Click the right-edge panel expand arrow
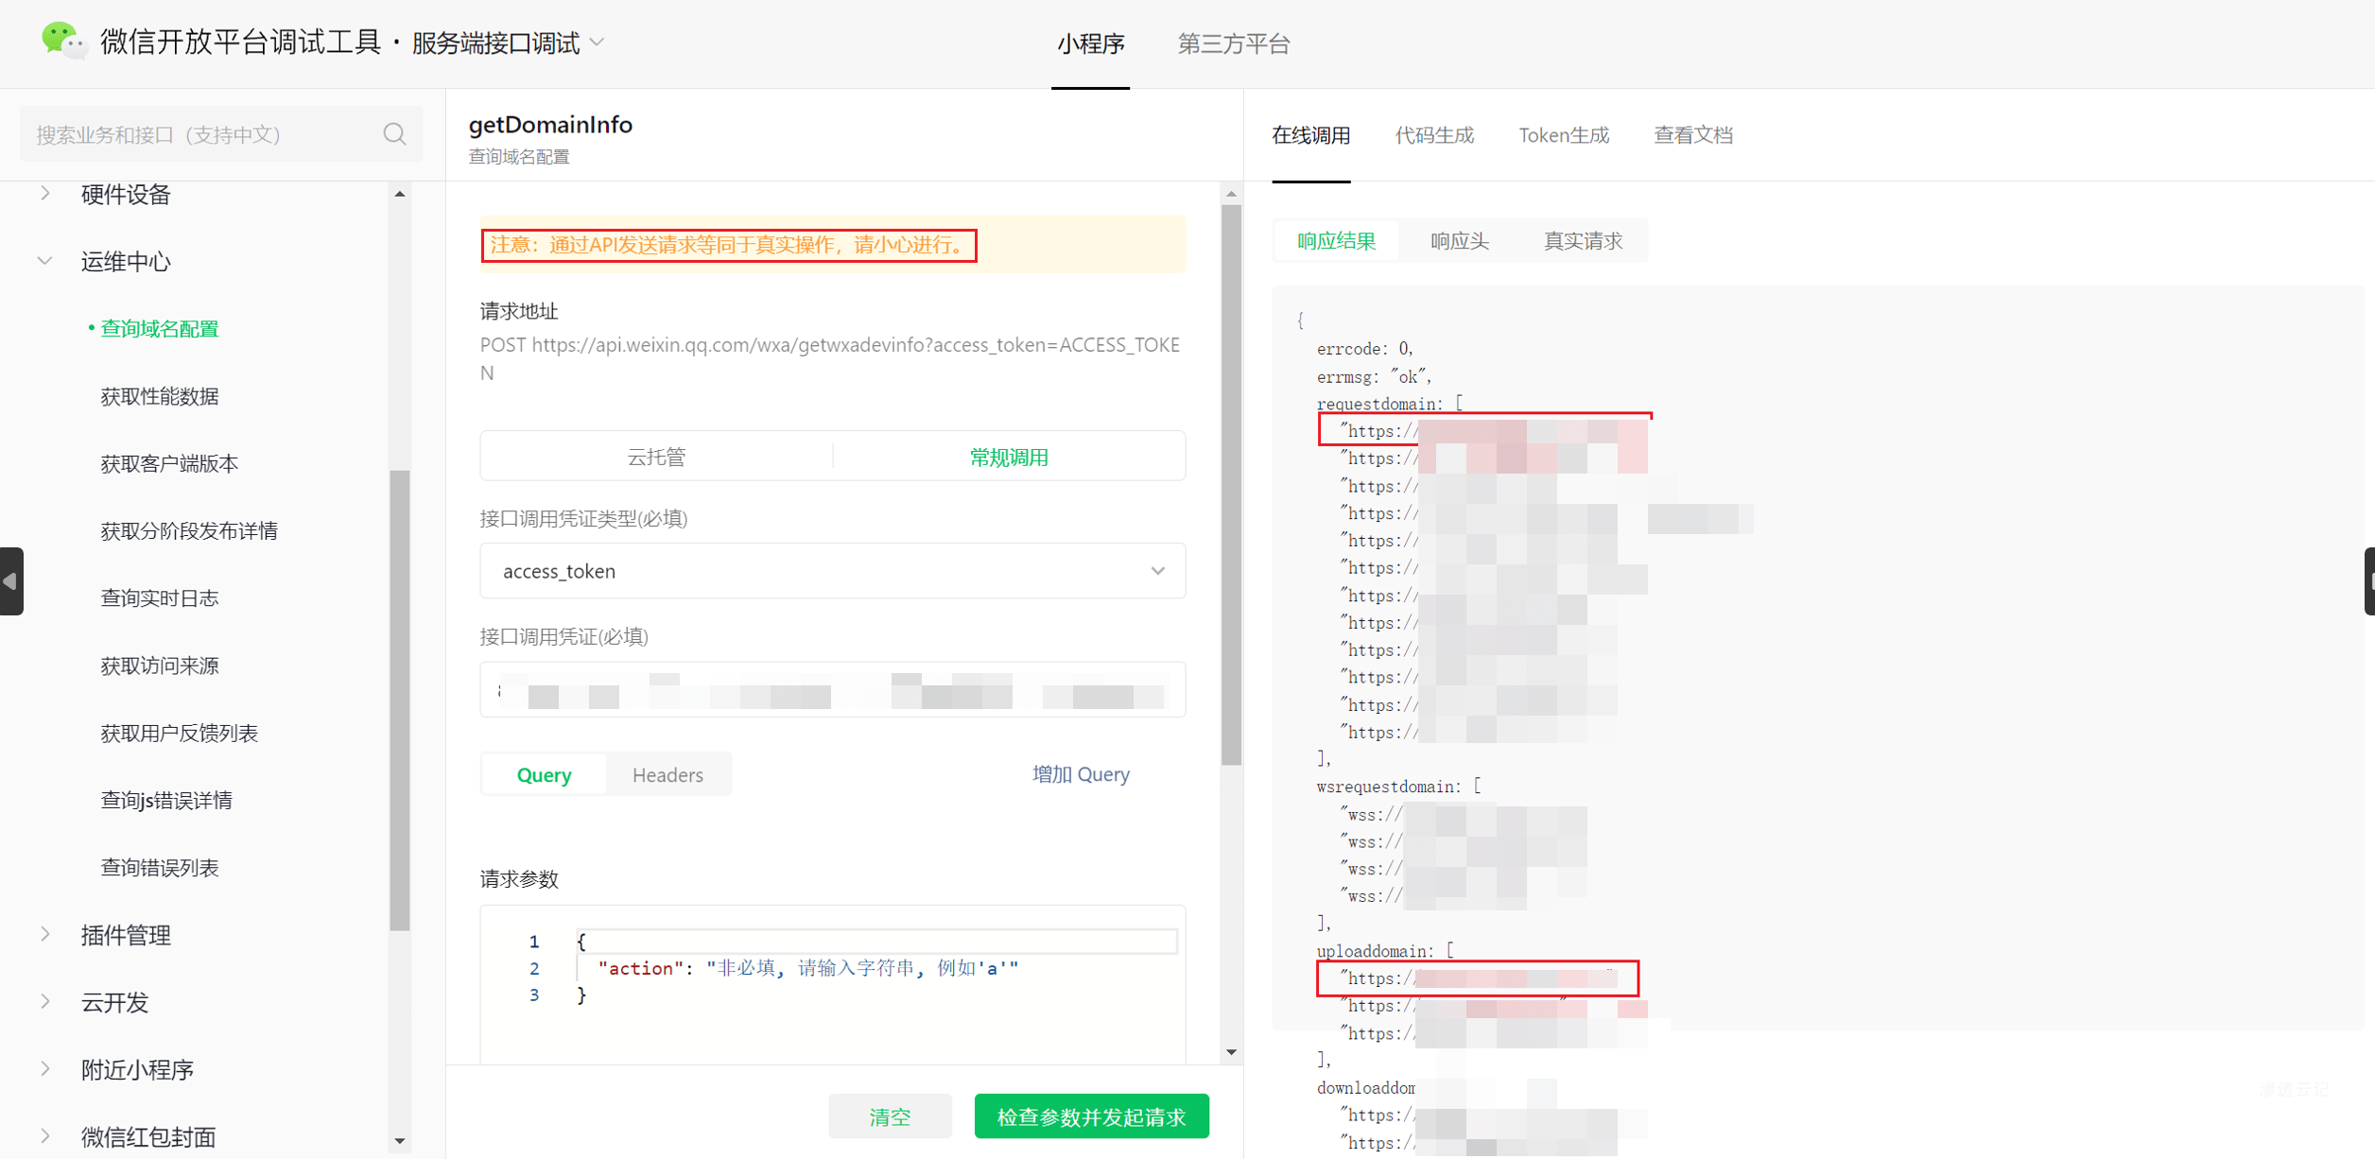 (2367, 580)
